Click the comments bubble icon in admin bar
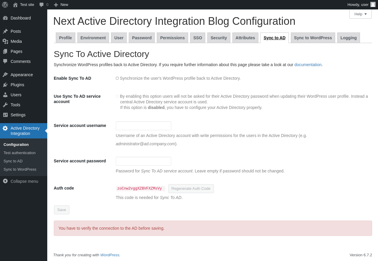The width and height of the screenshot is (378, 261). [x=42, y=5]
